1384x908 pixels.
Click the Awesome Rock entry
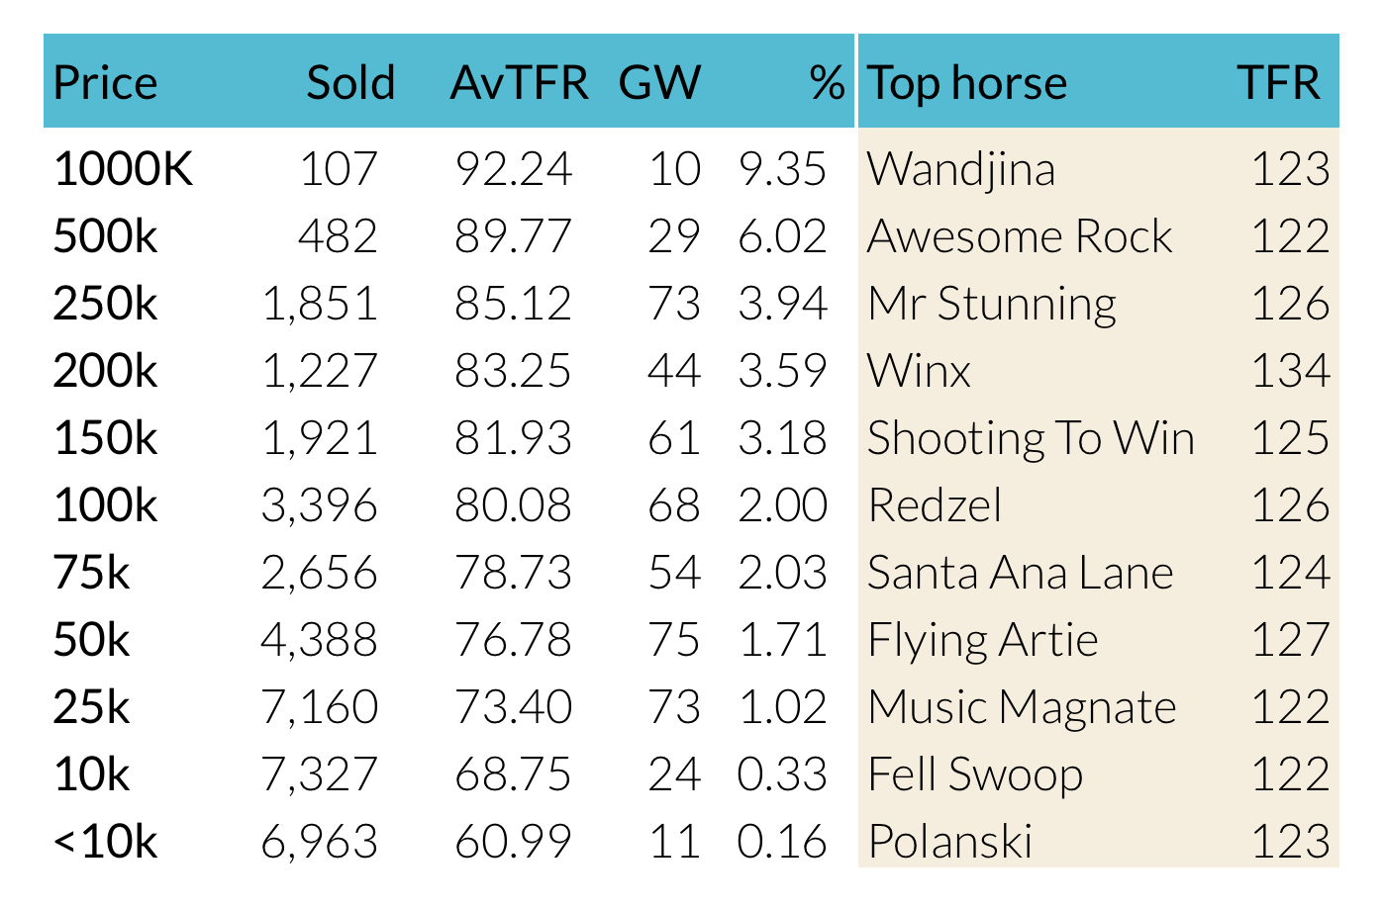1020,237
